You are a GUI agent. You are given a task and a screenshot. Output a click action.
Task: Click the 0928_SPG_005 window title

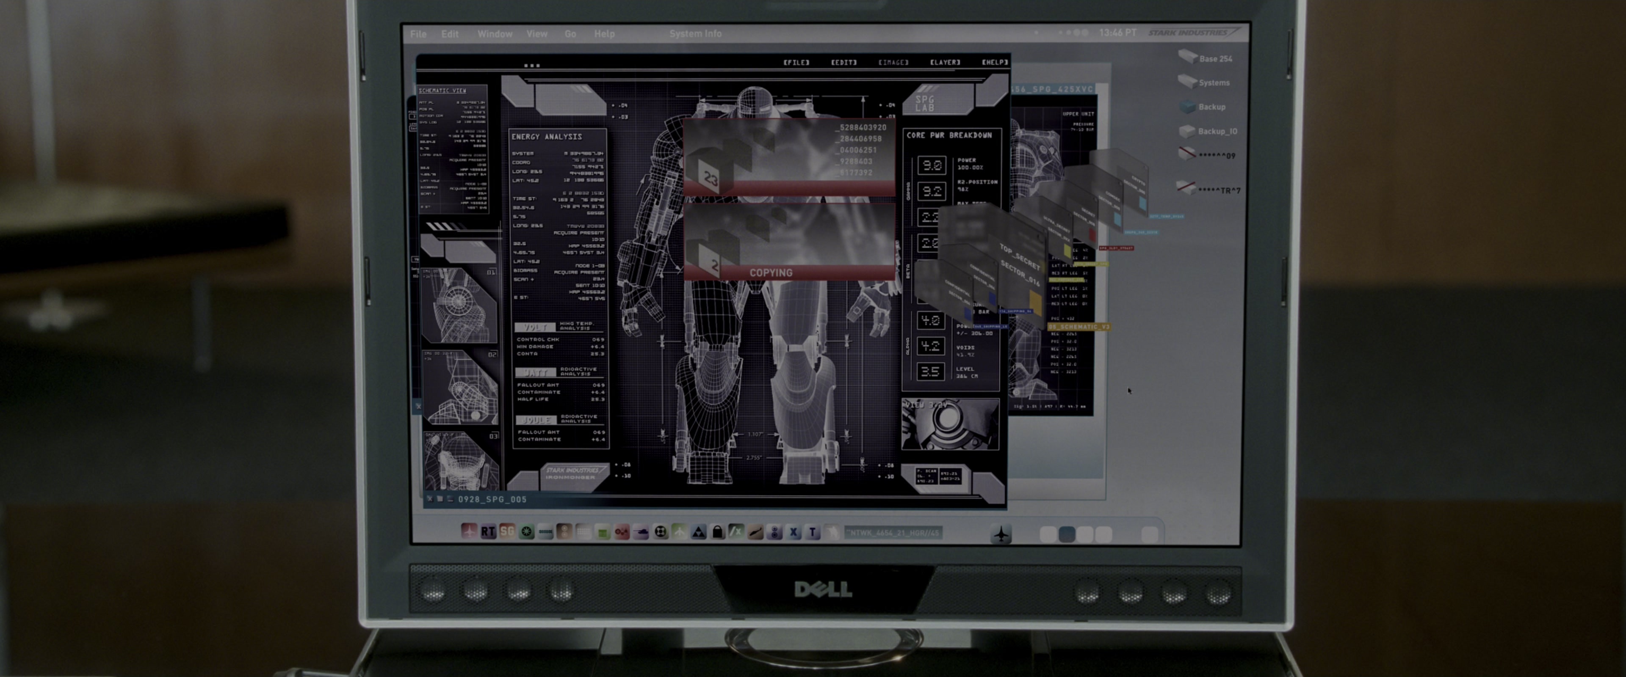[492, 499]
